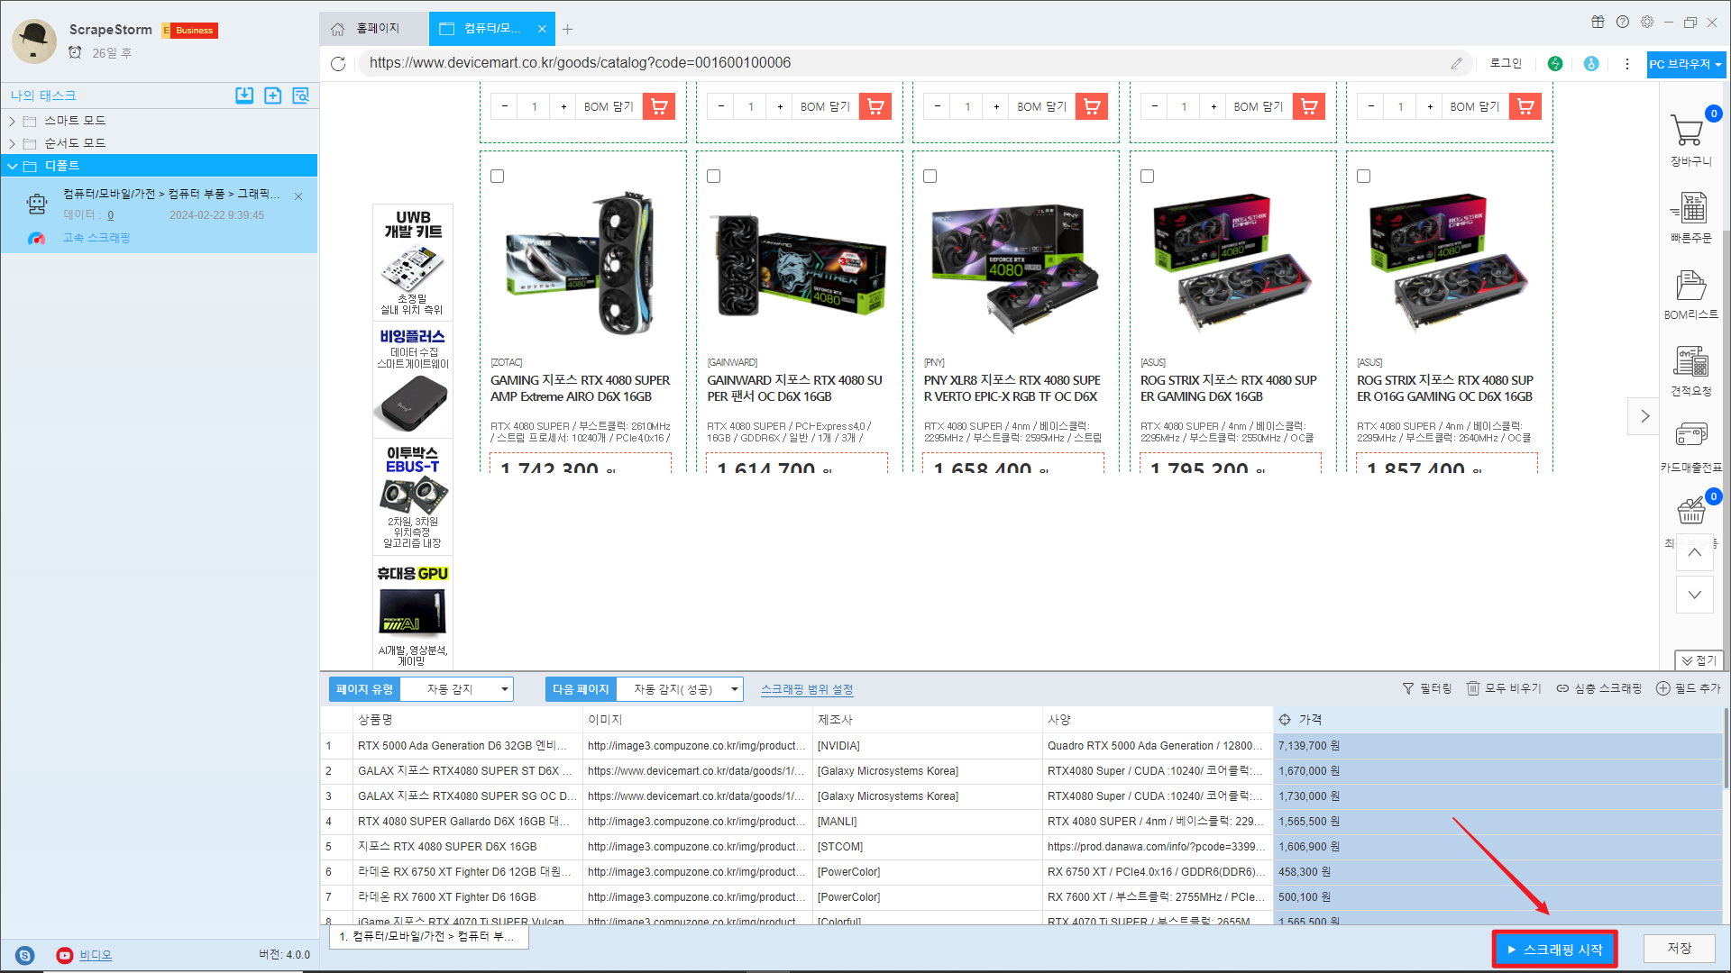Screen dimensions: 1731x973
Task: Check the GAINWARD RTX 4080 SUPER checkbox
Action: click(x=713, y=177)
